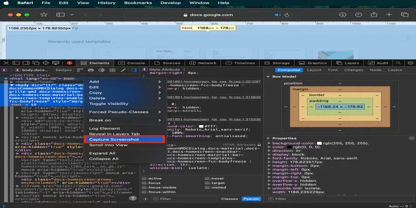Open Web Inspector settings gear icon

click(x=410, y=63)
